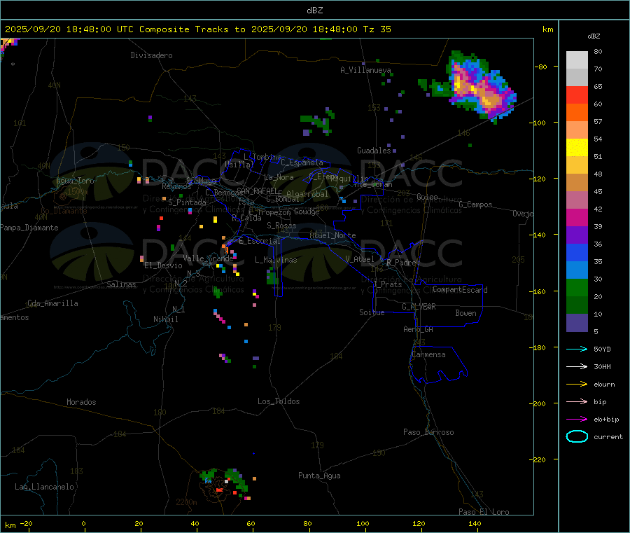Click the yellow eburn track arrow
This screenshot has height=533, width=630.
click(x=577, y=385)
